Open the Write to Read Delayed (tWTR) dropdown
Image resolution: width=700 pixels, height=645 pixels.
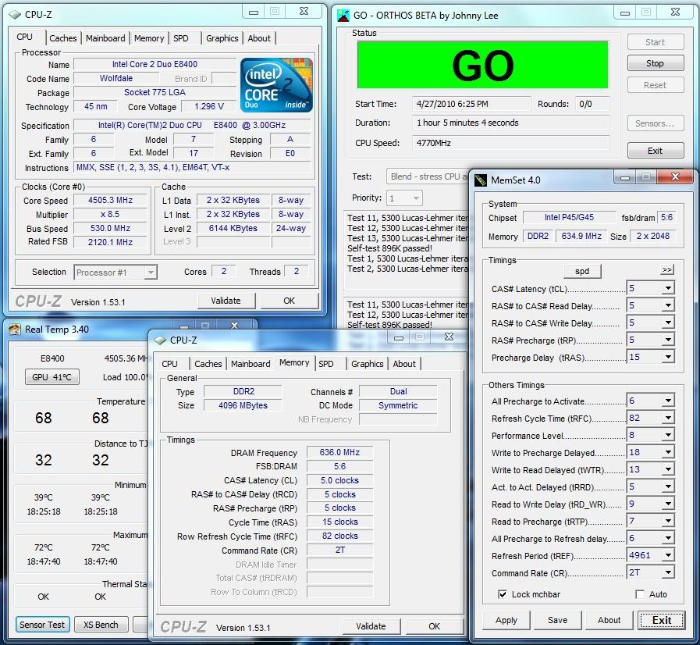coord(668,469)
